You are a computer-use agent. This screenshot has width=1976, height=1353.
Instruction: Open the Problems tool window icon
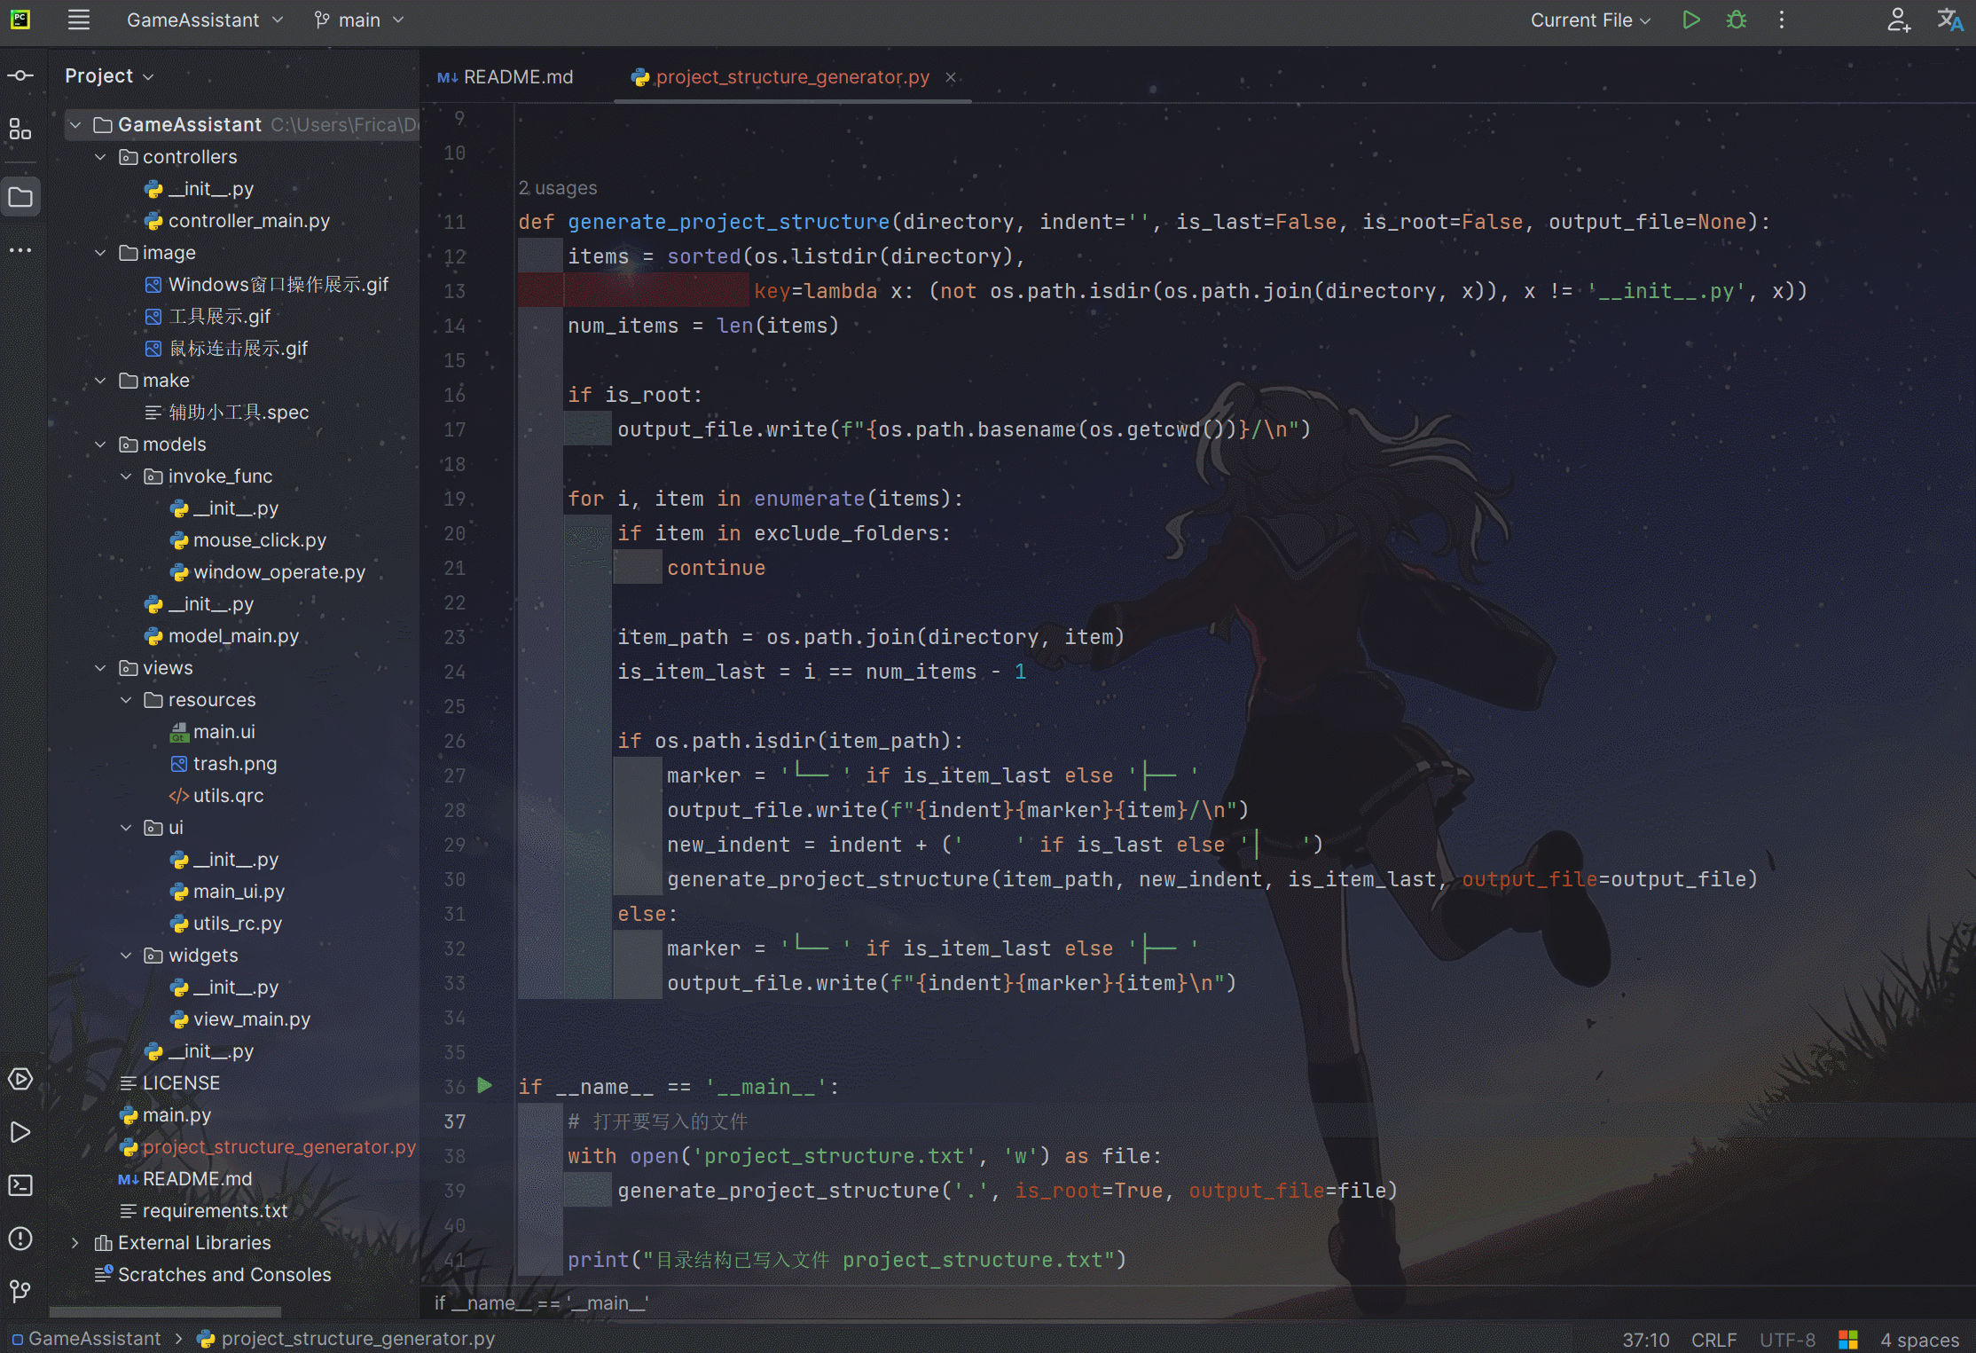[x=20, y=1239]
